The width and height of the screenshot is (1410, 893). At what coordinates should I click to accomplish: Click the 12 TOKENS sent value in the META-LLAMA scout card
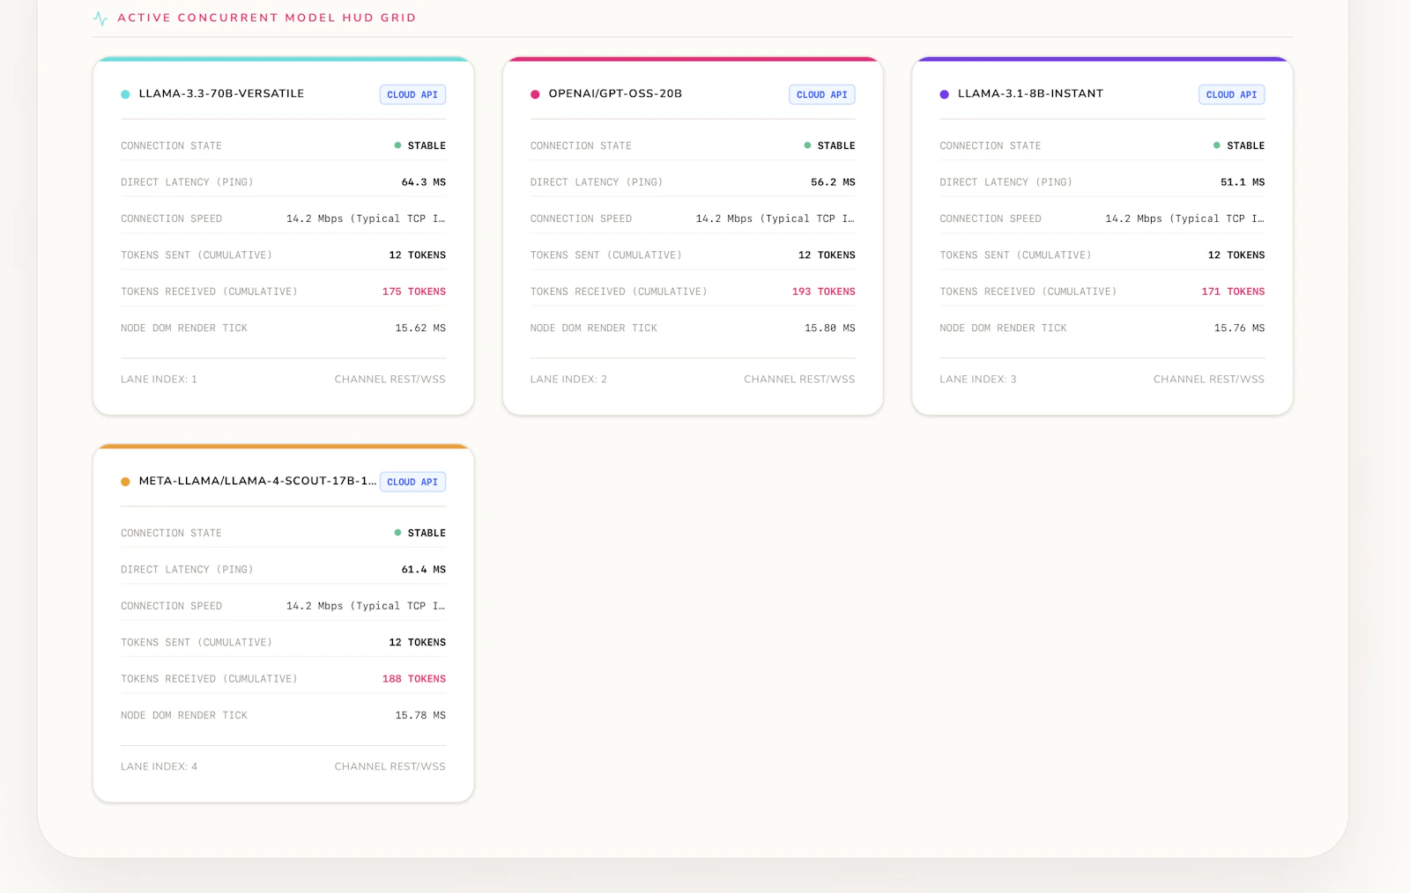[x=418, y=643]
